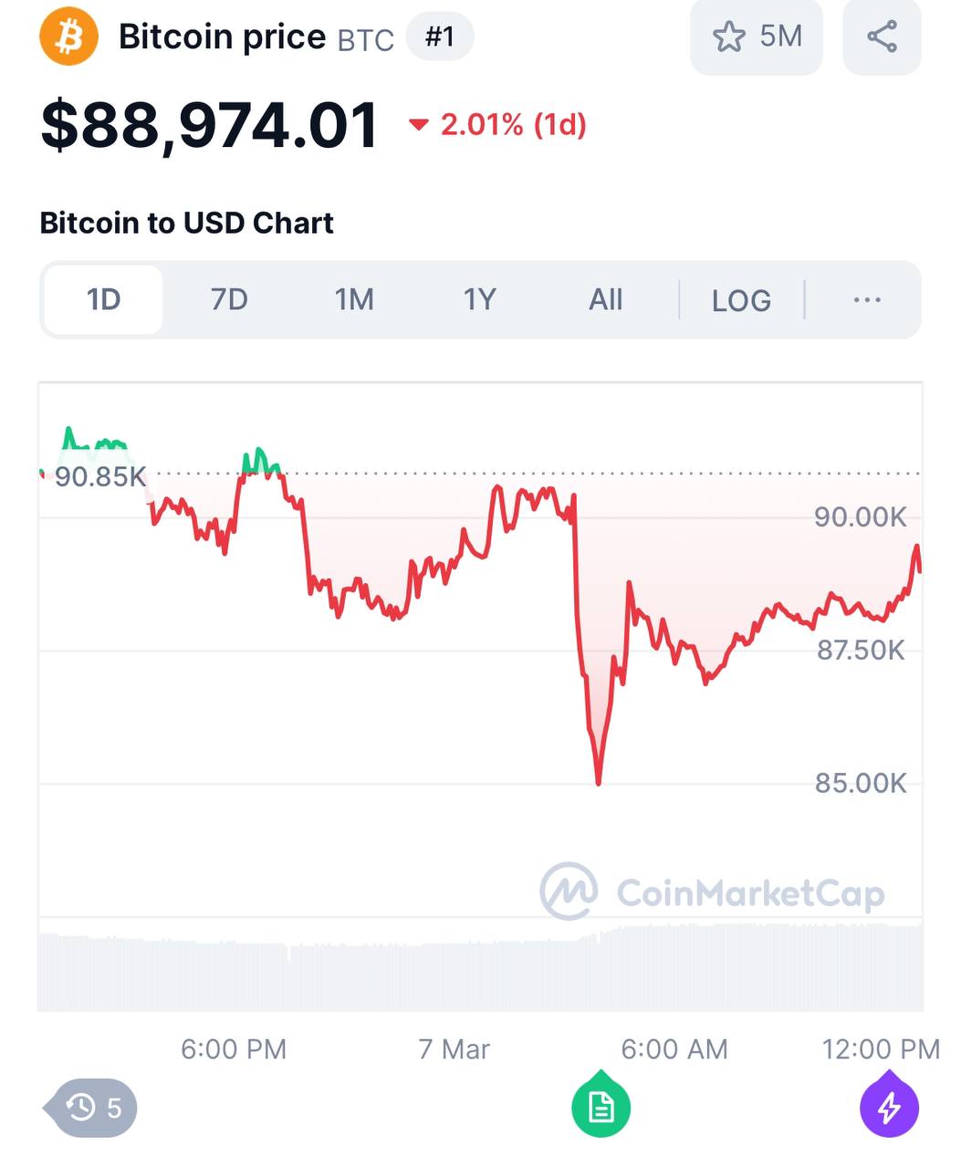Screen dimensions: 961x1168
Task: Click the orange Bitcoin logo icon
Action: (68, 36)
